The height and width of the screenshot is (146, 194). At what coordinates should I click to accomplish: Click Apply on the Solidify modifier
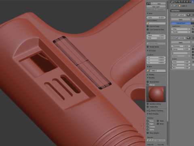(x=181, y=43)
